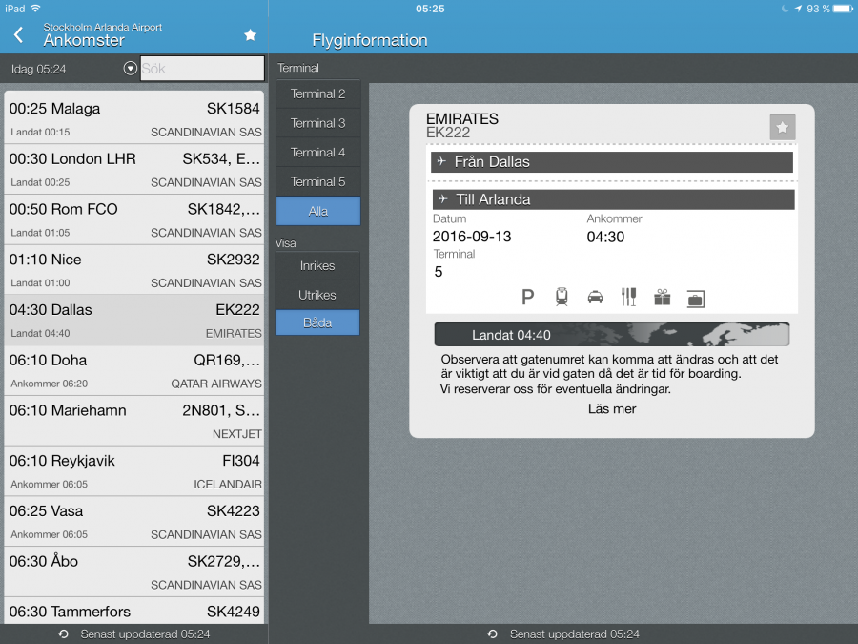Go back using the left chevron arrow
The height and width of the screenshot is (644, 858).
(x=19, y=35)
